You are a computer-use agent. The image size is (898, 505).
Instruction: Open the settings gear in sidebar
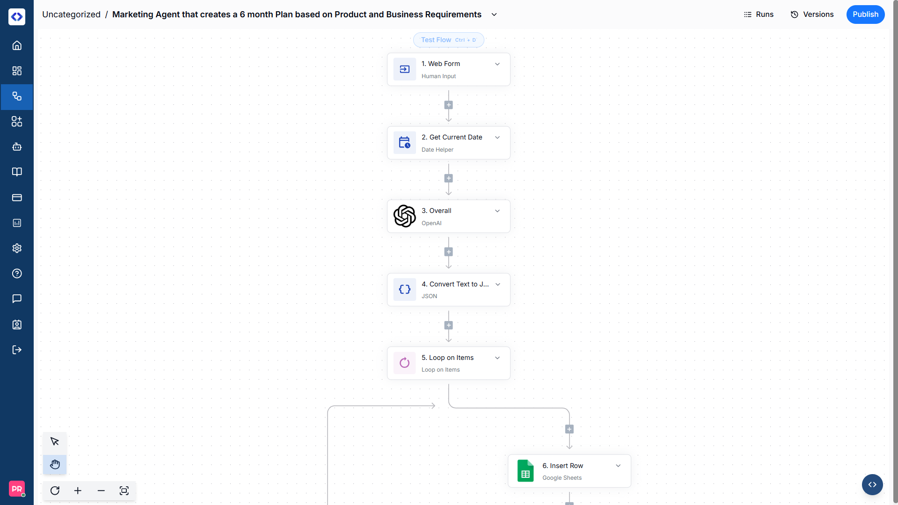(17, 248)
